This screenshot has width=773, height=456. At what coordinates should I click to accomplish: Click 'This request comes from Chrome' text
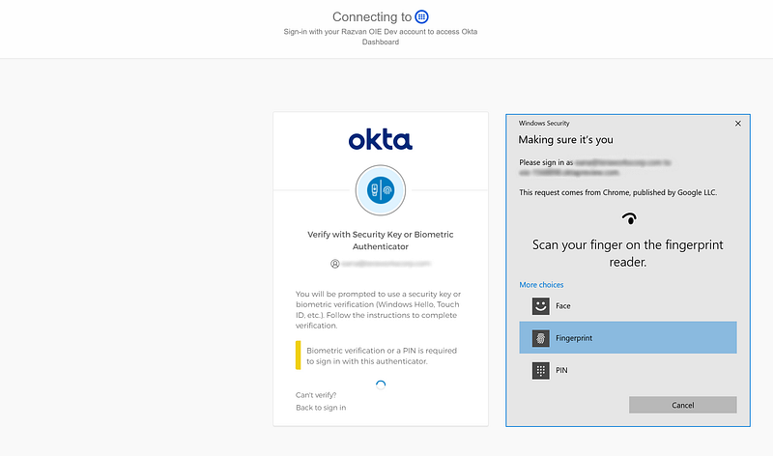617,192
